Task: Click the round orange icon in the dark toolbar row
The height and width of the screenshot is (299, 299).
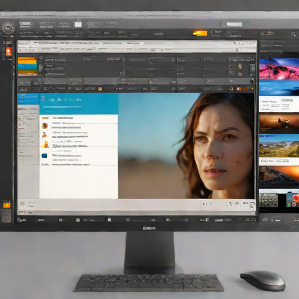Action: coord(100,89)
